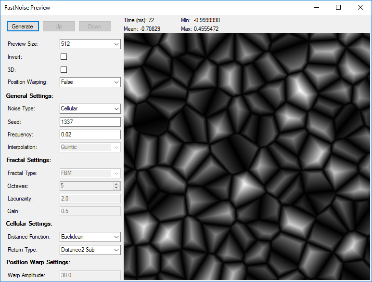Click the disabled Down button
This screenshot has height=282, width=372.
(95, 27)
